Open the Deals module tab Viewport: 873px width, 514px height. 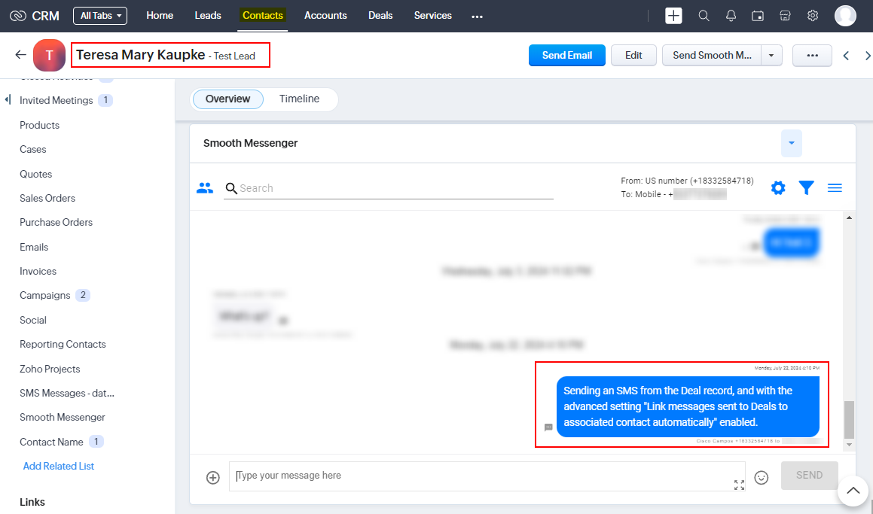380,16
